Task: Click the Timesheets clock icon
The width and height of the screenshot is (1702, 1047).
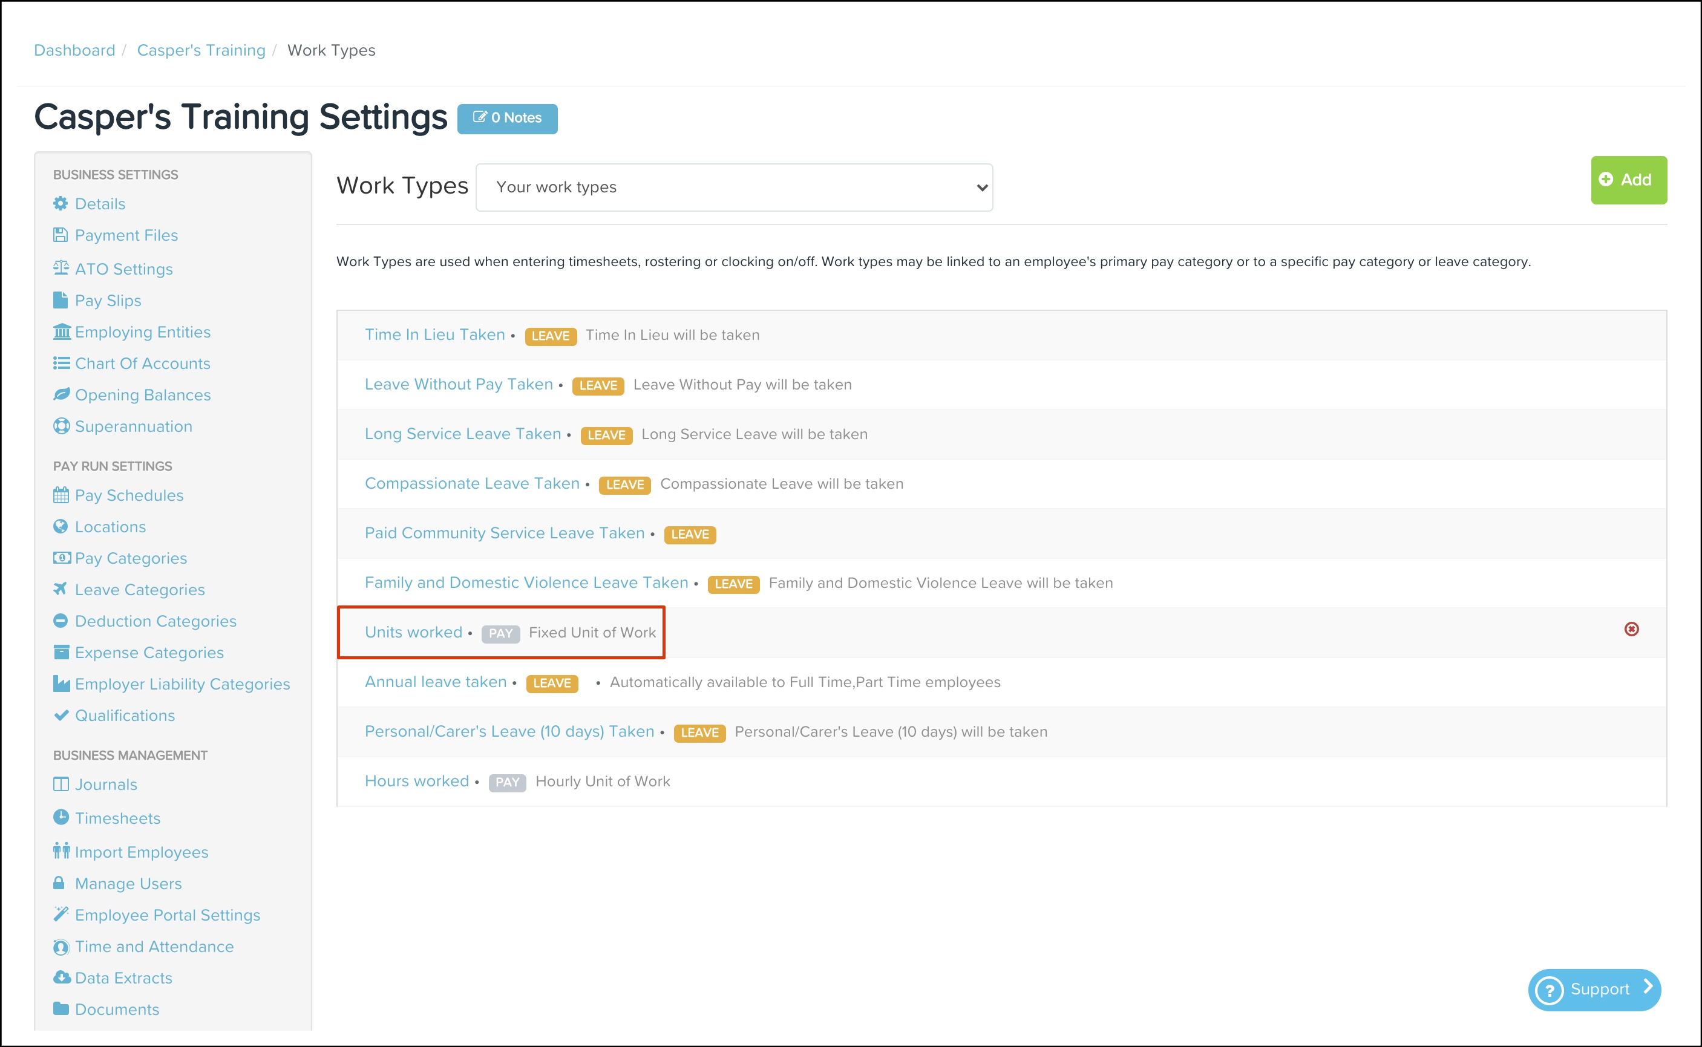Action: (x=61, y=817)
